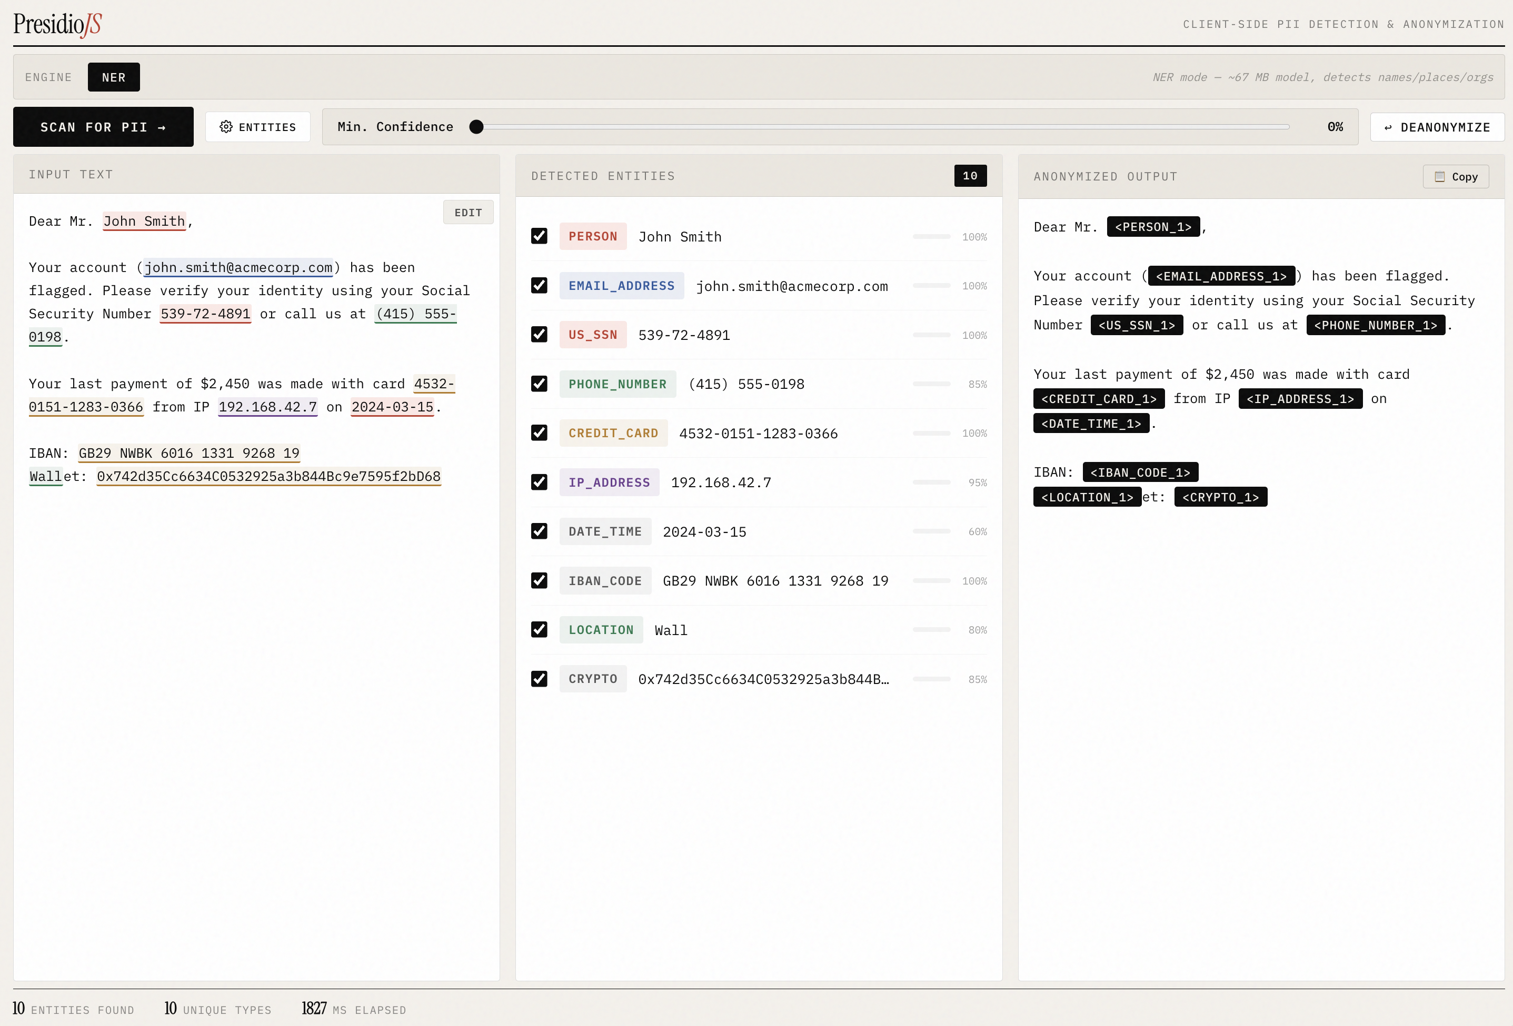Uncheck the IP_ADDRESS entity 192.168.42.7

pyautogui.click(x=539, y=482)
